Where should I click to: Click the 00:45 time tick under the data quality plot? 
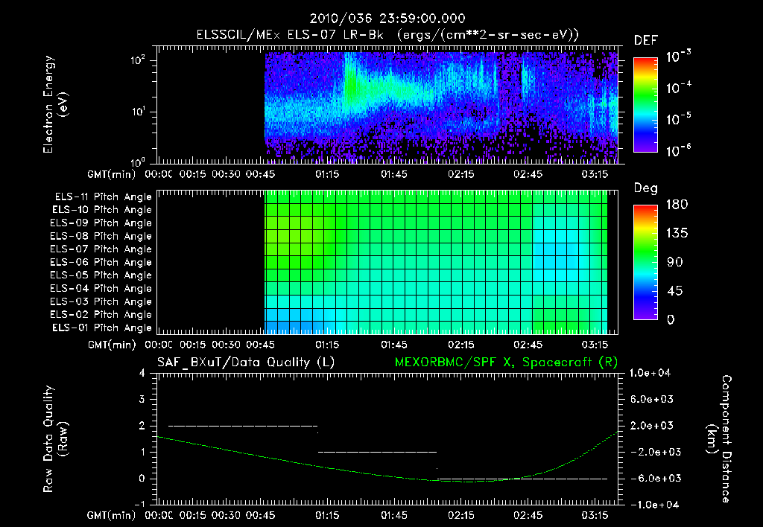260,515
